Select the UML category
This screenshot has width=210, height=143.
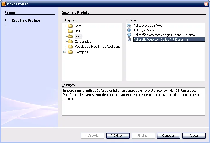coord(77,31)
